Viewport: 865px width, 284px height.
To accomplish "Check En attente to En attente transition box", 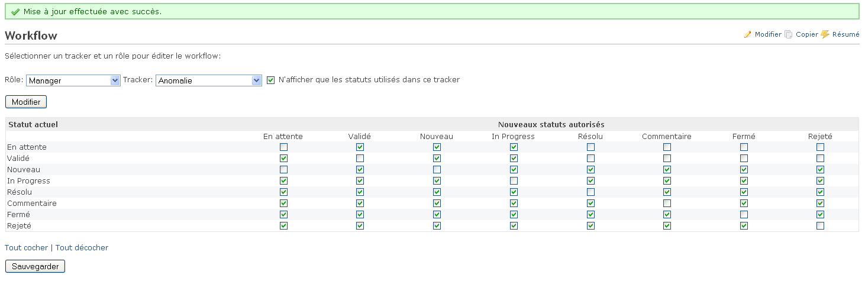I will (283, 147).
